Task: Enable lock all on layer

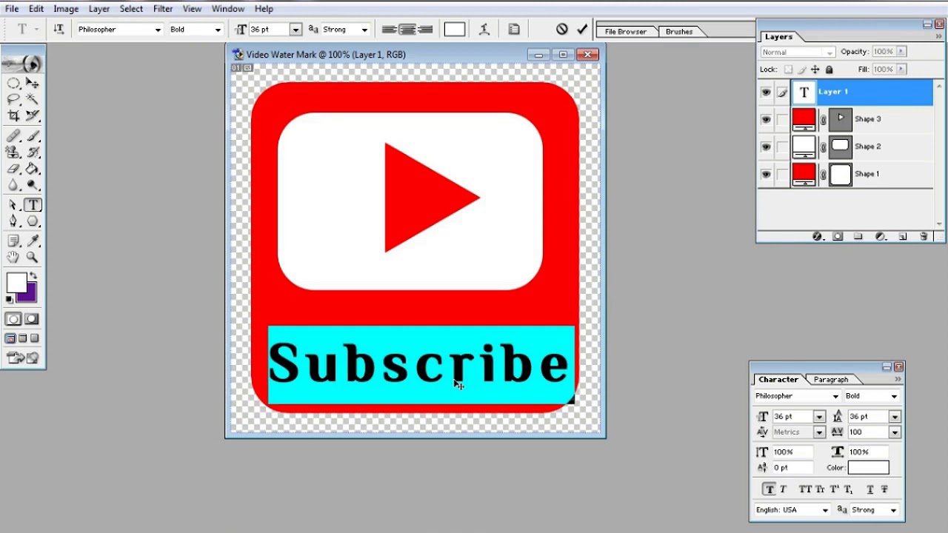Action: [x=829, y=70]
